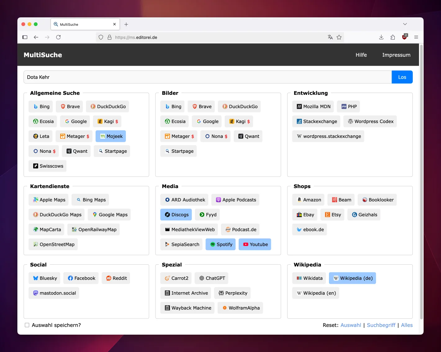
Task: Reload the page in the browser
Action: [x=58, y=37]
